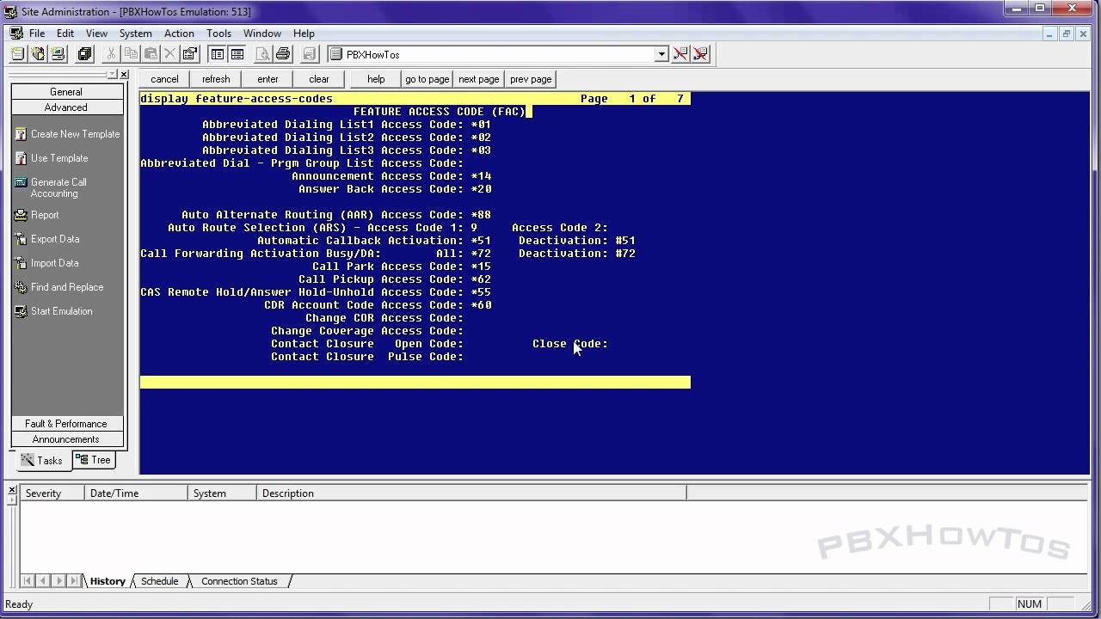
Task: Click the Description column header
Action: coord(471,493)
